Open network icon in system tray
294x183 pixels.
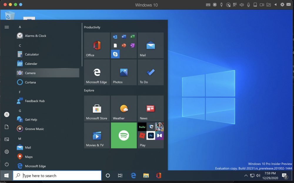(252, 175)
